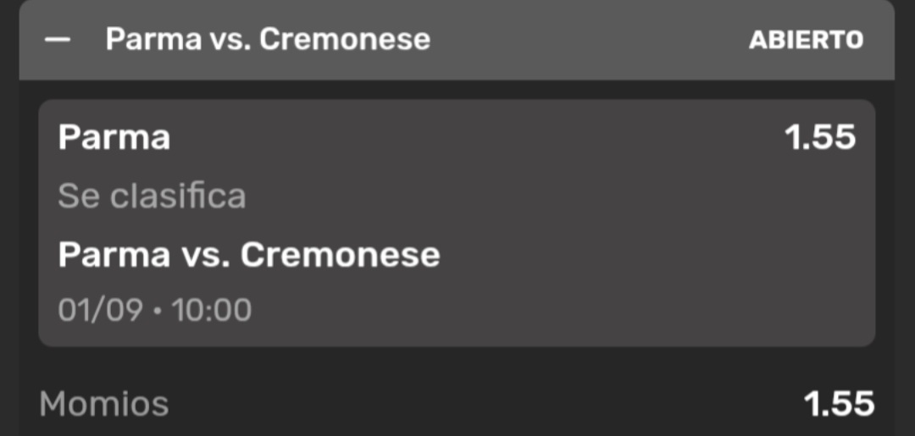This screenshot has height=436, width=915.
Task: Tap Parma in the card's match line
Action: click(x=114, y=255)
